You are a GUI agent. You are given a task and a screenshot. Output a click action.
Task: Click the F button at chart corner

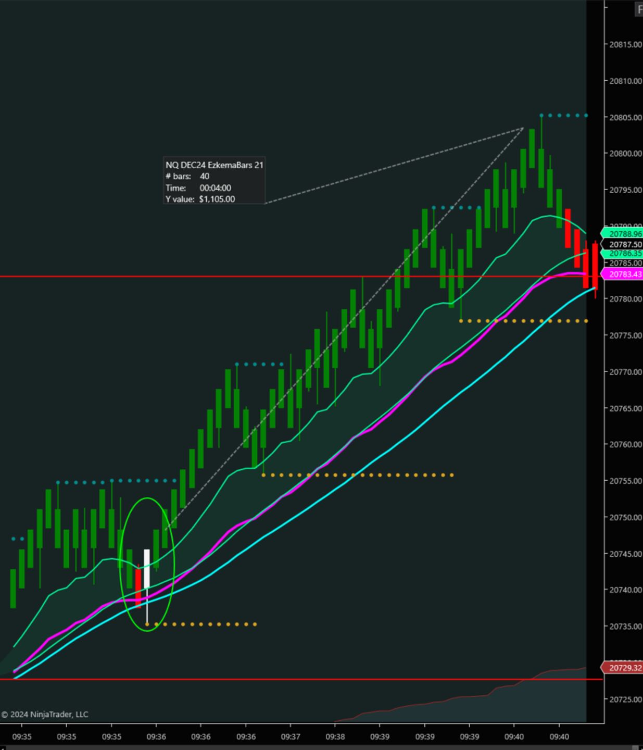(638, 9)
